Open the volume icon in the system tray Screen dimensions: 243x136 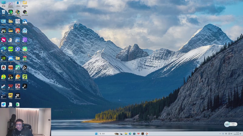click(231, 134)
